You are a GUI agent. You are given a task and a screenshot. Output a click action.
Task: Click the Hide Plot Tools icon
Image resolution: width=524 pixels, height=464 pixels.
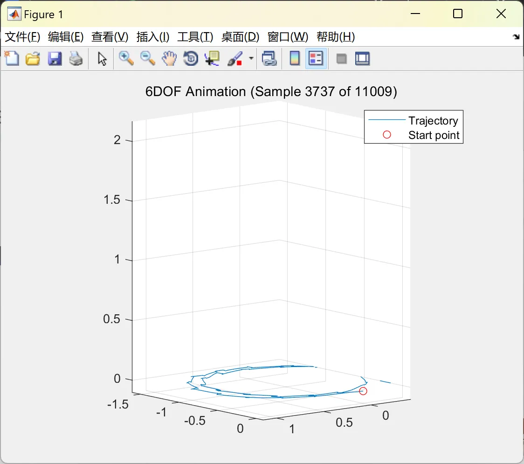click(341, 59)
